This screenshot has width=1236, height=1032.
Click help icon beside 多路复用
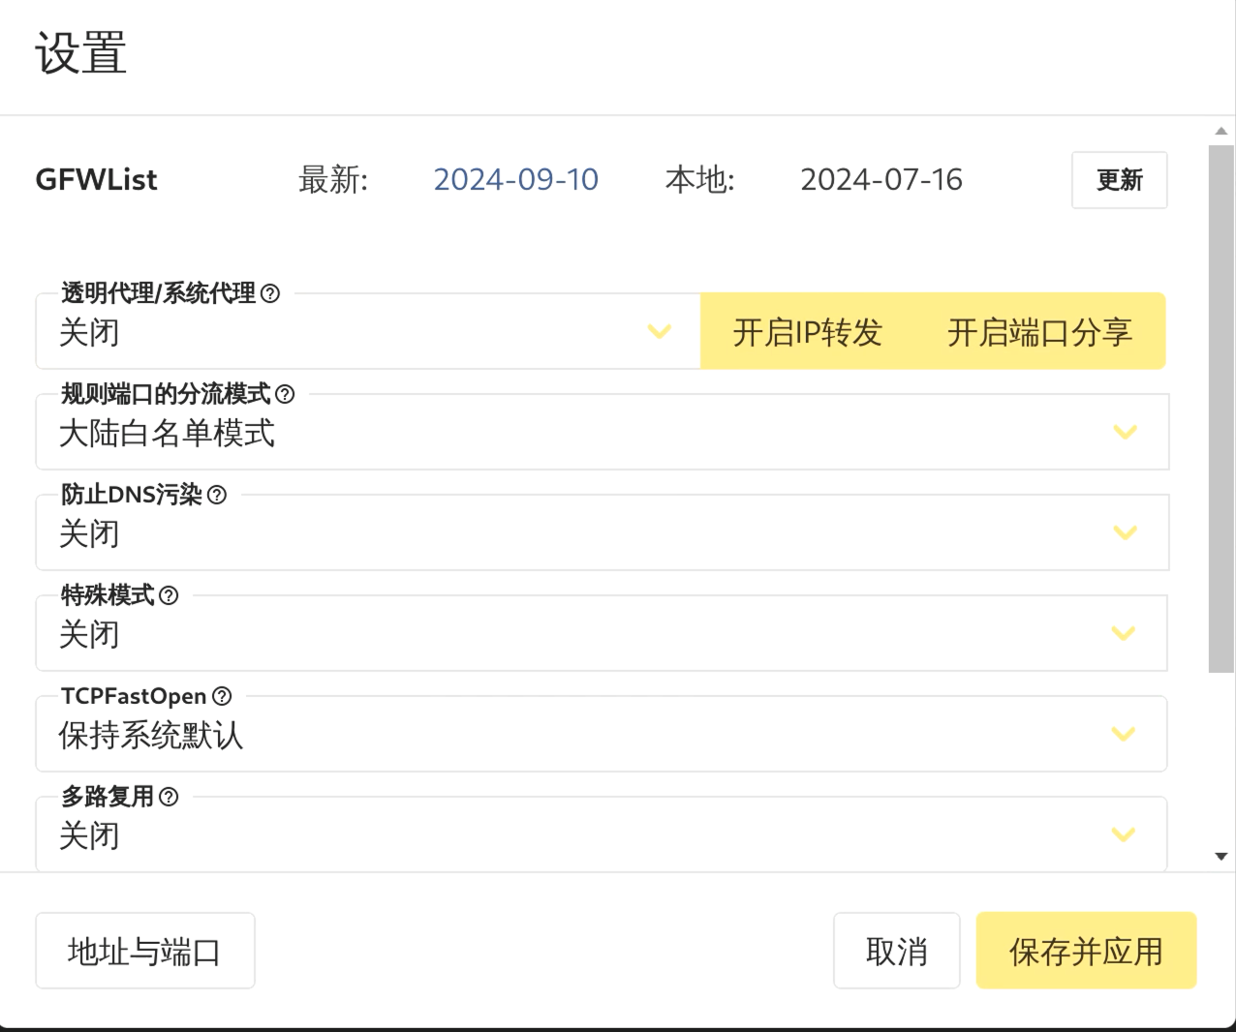point(169,797)
